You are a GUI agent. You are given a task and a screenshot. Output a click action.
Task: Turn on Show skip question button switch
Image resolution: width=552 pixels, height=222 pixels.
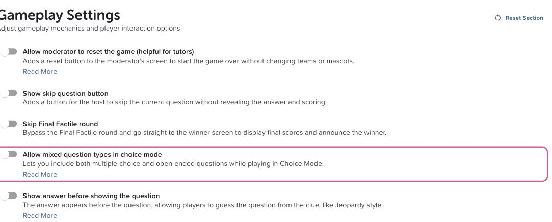point(9,93)
